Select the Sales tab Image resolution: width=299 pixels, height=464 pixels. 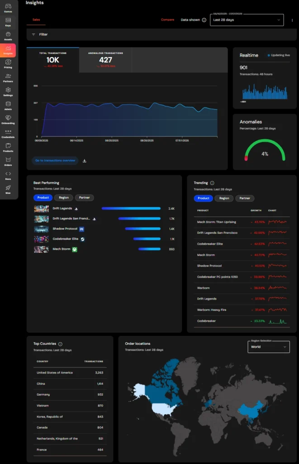(x=36, y=20)
